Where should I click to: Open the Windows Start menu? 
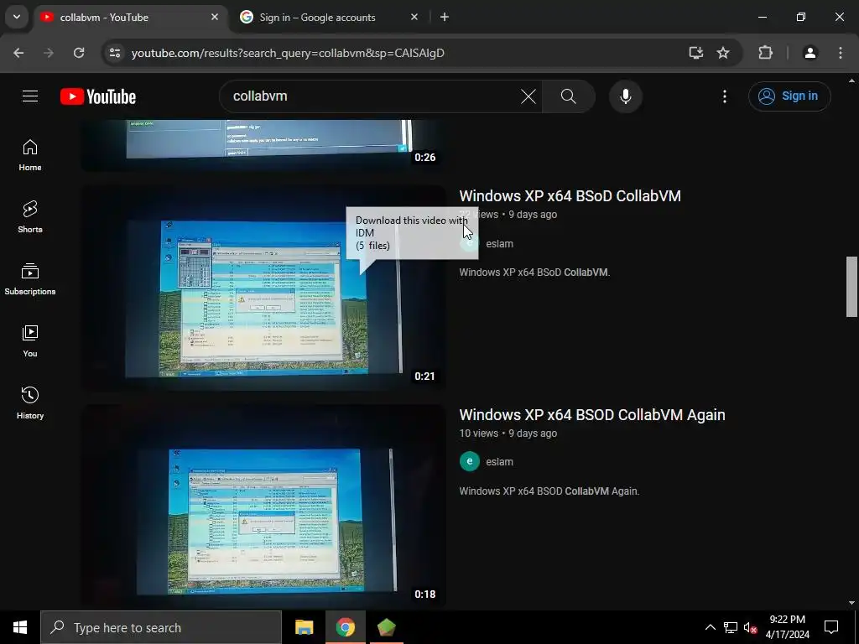point(20,627)
